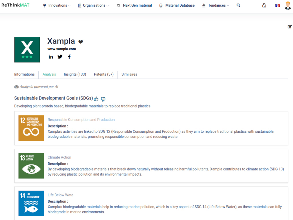
Task: Show the Similaires tab
Action: [129, 74]
